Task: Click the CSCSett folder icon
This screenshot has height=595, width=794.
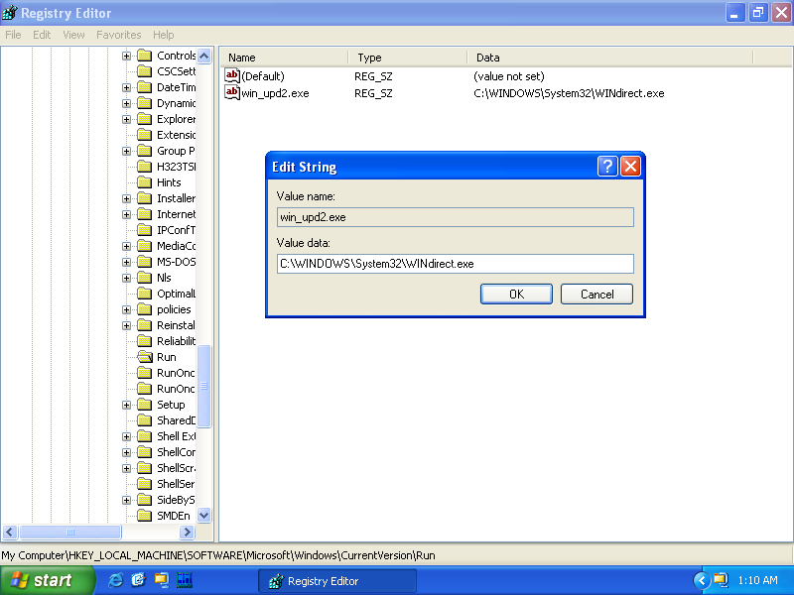Action: (x=145, y=71)
